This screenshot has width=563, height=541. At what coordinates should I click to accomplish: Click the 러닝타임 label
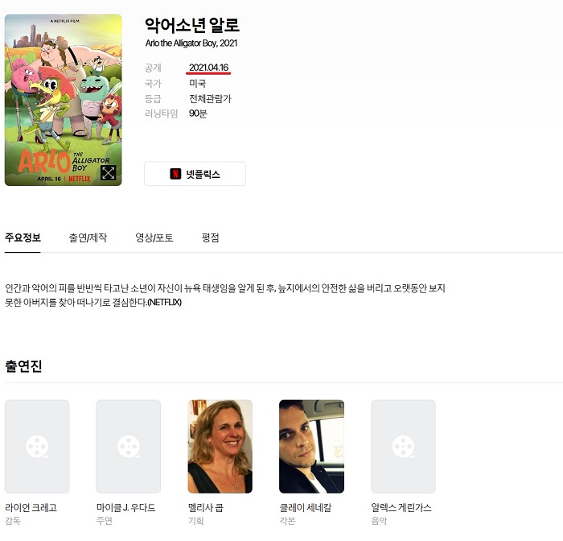161,114
